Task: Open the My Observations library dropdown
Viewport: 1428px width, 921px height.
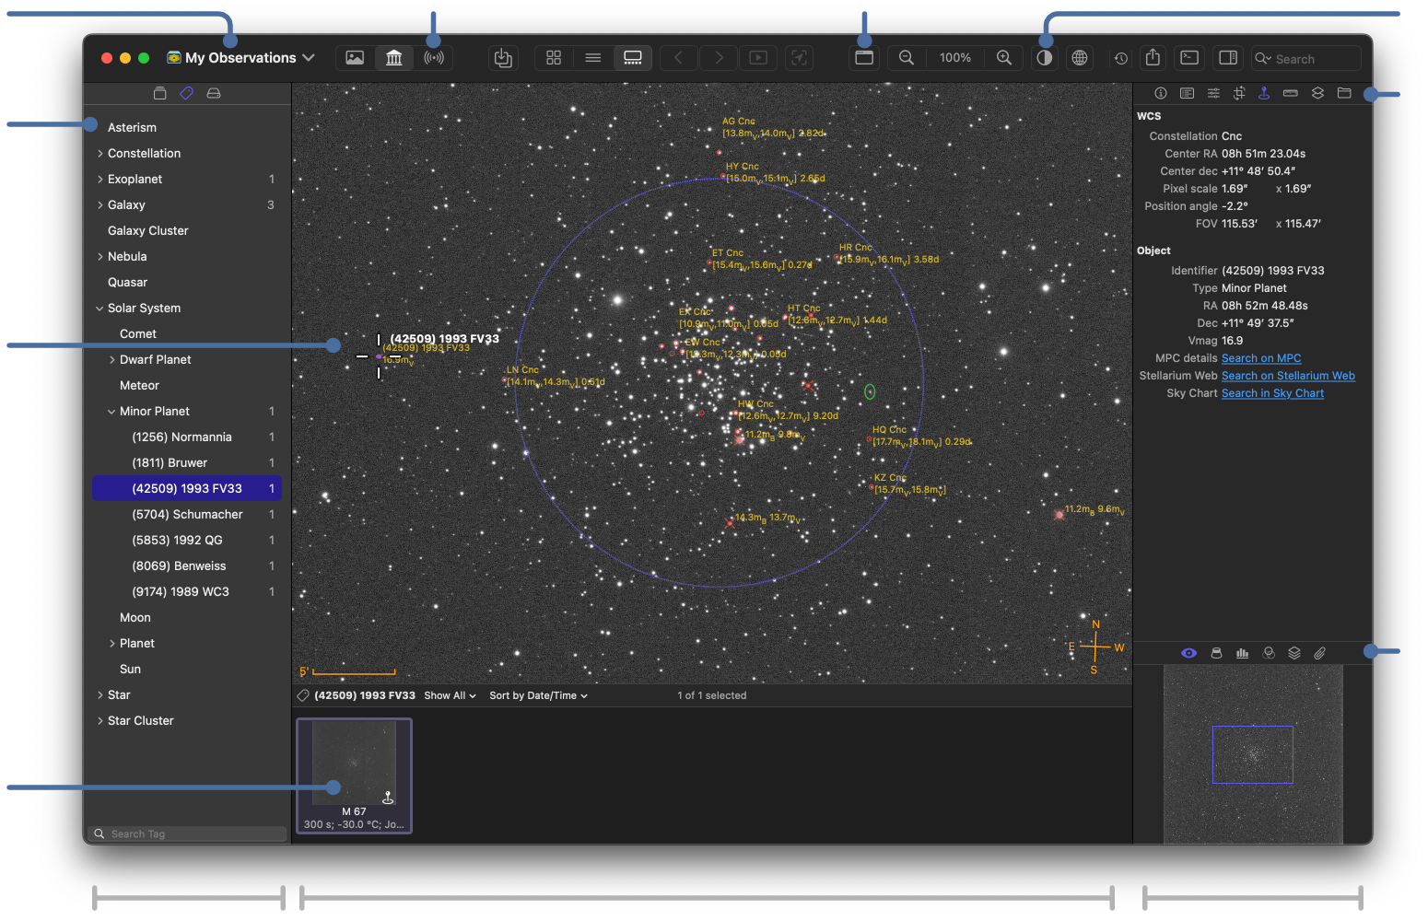Action: 241,58
